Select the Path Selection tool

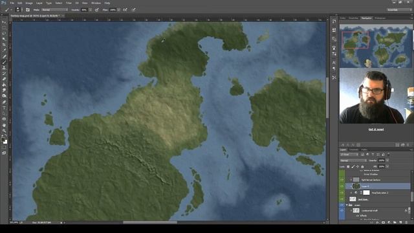[4, 113]
